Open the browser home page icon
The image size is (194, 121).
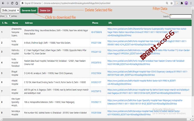[17, 3]
